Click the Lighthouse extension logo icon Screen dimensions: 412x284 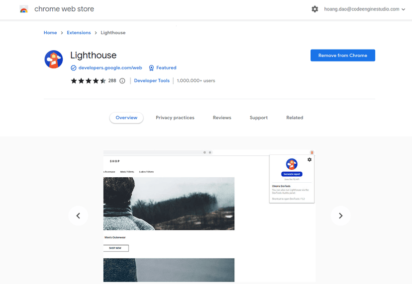tap(54, 59)
